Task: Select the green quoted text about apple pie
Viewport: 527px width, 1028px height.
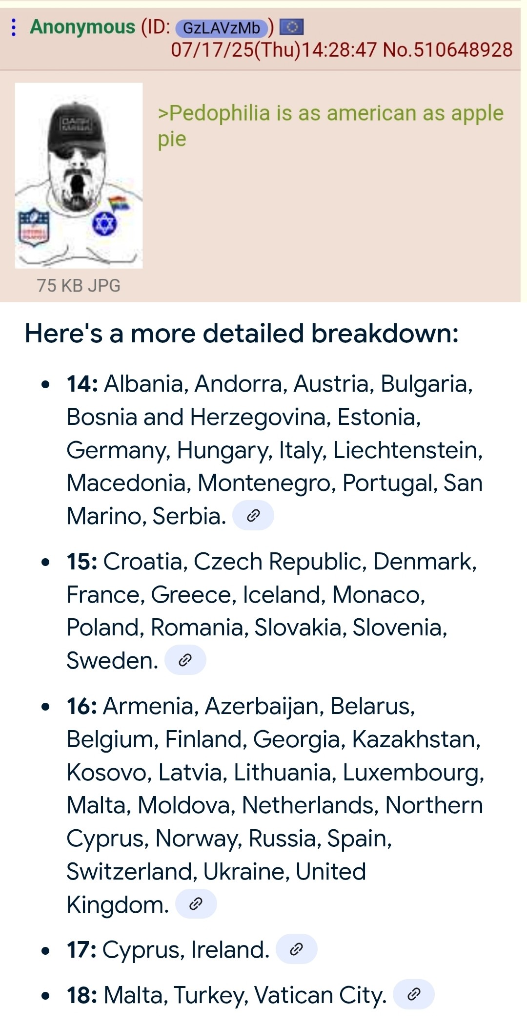Action: tap(330, 126)
